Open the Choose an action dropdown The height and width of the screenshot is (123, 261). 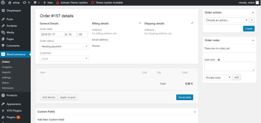click(x=226, y=20)
